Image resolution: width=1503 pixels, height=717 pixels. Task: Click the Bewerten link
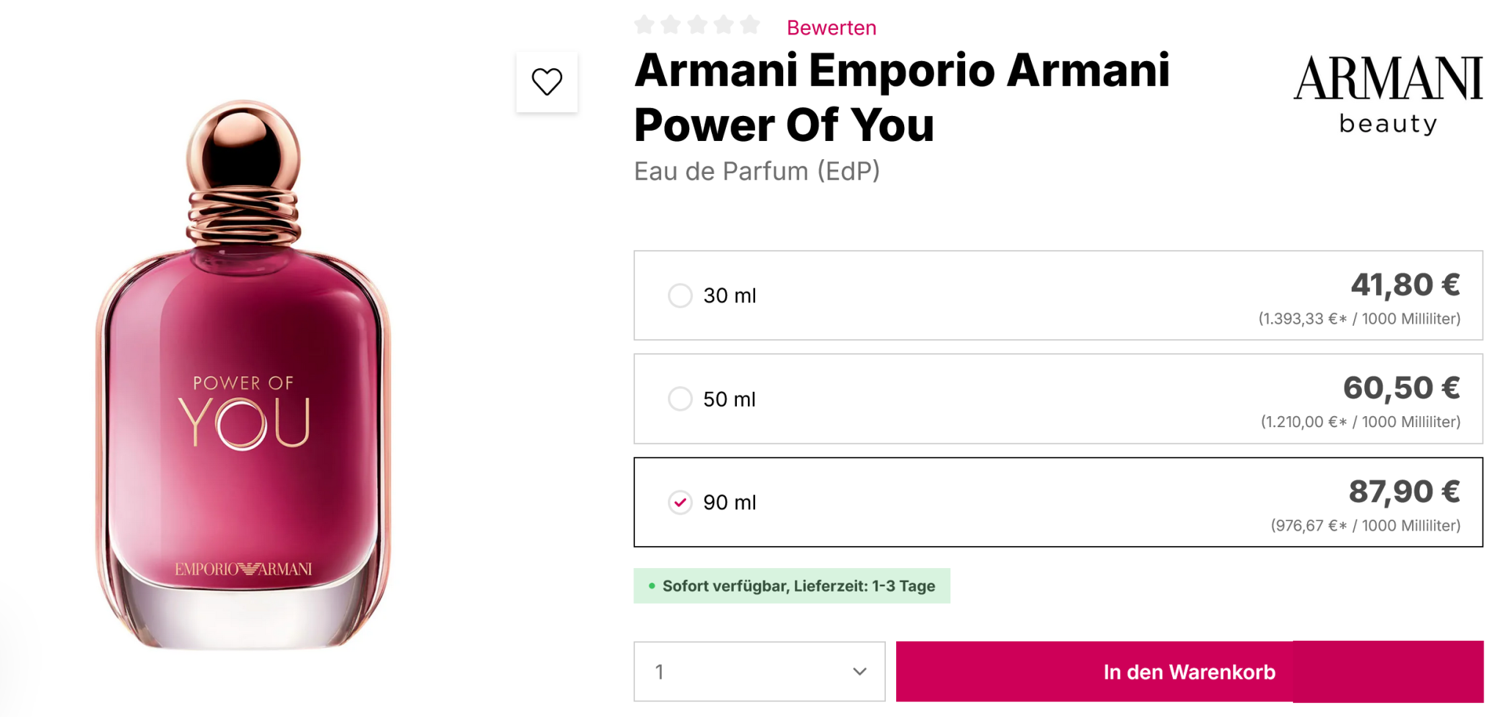831,28
